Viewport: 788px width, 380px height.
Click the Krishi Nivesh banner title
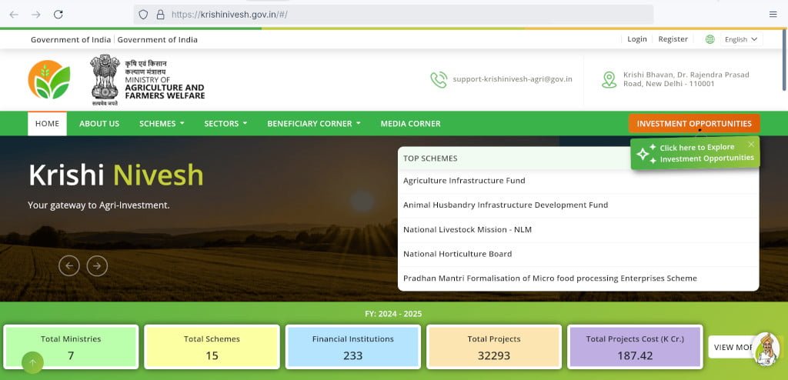tap(116, 175)
